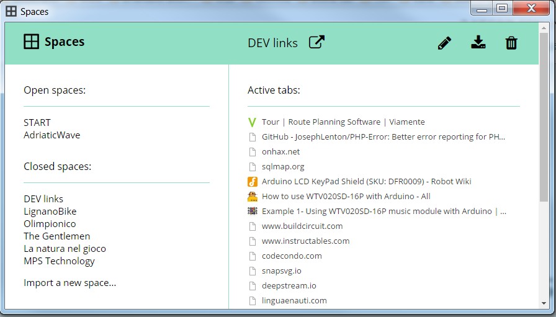This screenshot has height=317, width=556.
Task: Open the LignanoBike closed space
Action: tap(50, 212)
